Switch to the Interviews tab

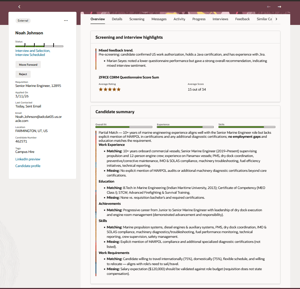(x=220, y=19)
